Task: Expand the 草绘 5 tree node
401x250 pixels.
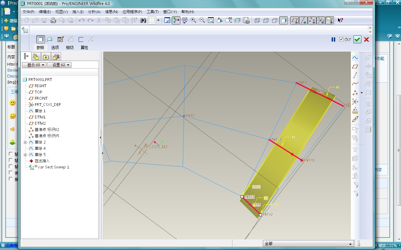Action: point(25,155)
